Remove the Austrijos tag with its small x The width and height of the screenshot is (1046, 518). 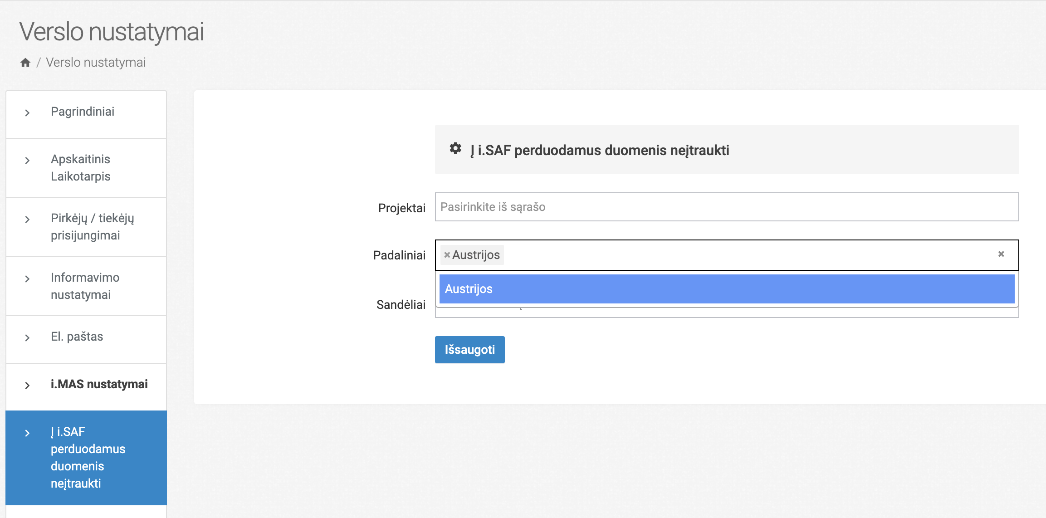click(x=447, y=255)
